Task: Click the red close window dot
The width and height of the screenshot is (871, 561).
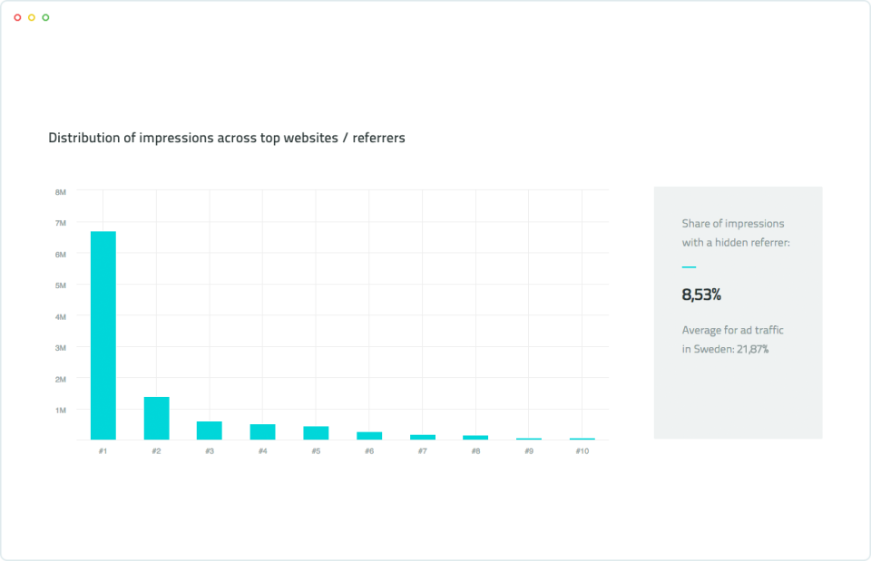Action: coord(17,17)
